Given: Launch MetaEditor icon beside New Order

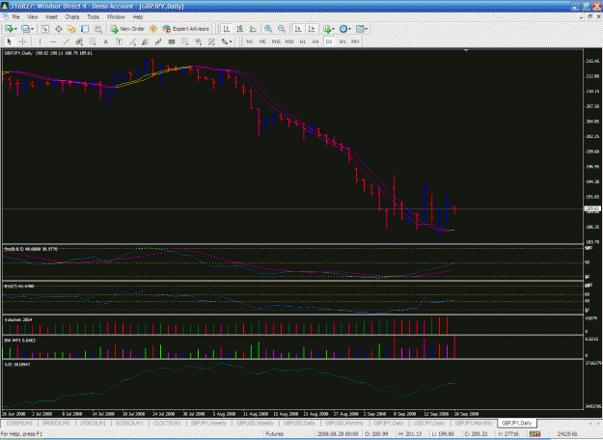Looking at the screenshot, I should (153, 29).
